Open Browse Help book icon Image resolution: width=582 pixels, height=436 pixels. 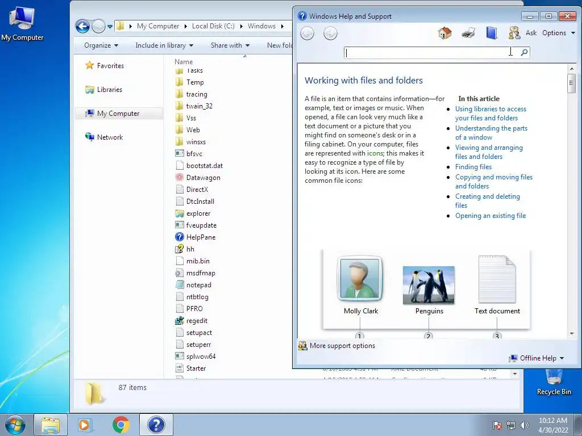(x=492, y=33)
